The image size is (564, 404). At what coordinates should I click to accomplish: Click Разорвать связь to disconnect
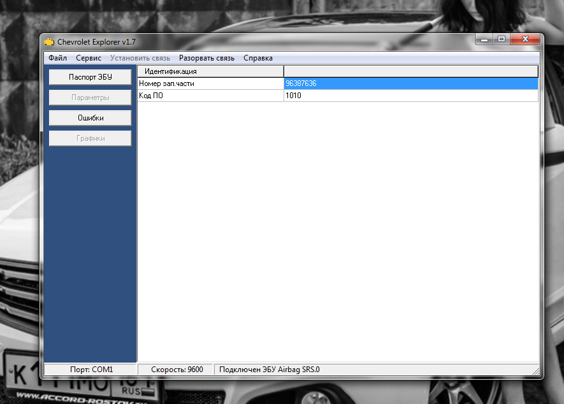(x=207, y=58)
